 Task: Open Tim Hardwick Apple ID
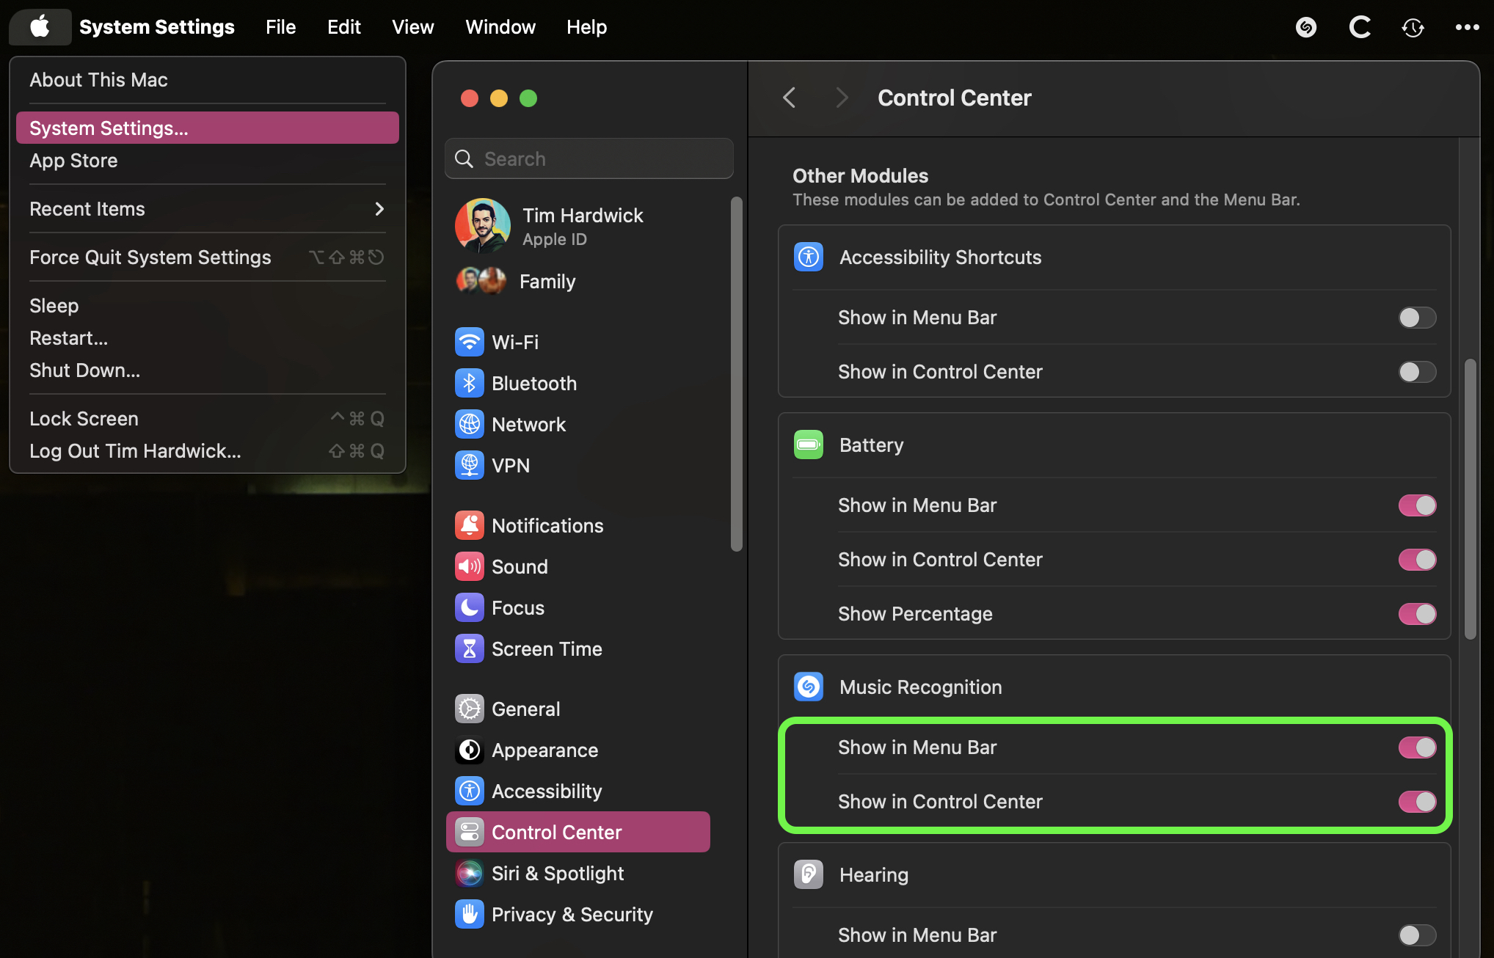click(x=578, y=226)
